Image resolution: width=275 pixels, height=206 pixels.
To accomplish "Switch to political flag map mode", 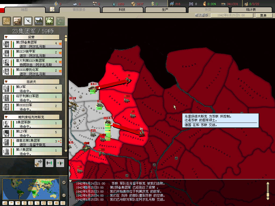I will click(11, 203).
